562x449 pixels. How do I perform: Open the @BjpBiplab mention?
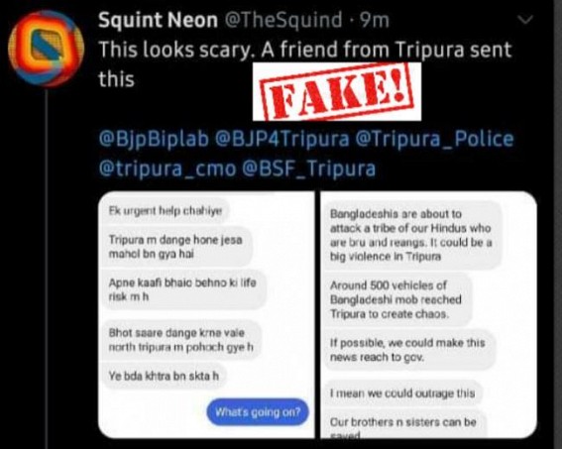(x=154, y=139)
